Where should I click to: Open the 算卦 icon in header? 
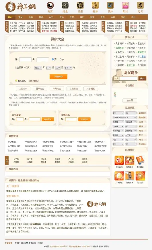coord(110,5)
